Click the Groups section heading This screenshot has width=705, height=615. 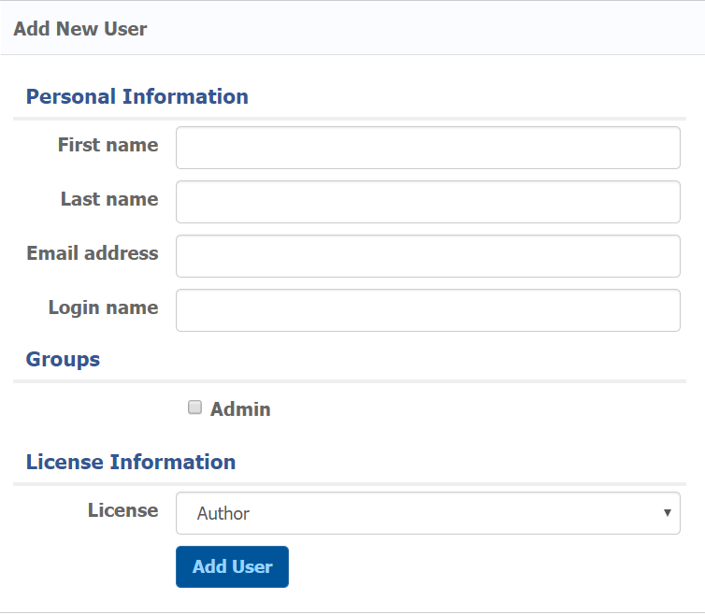[63, 359]
